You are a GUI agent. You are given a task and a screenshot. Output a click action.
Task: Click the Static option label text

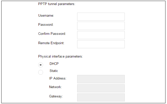click(54, 71)
